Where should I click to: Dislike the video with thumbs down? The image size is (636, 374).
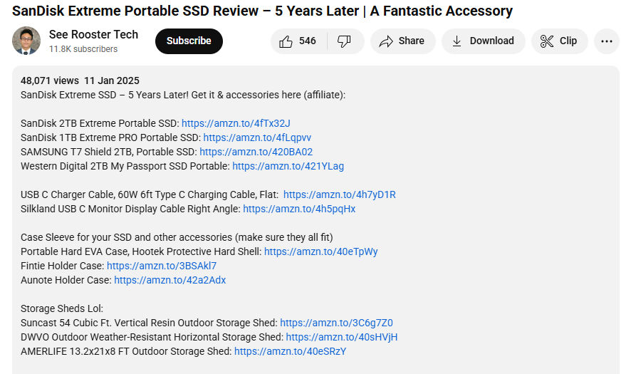pos(344,41)
